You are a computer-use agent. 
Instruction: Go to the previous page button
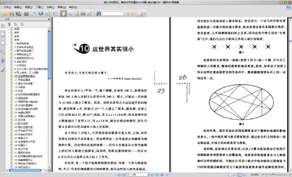[x=124, y=175]
